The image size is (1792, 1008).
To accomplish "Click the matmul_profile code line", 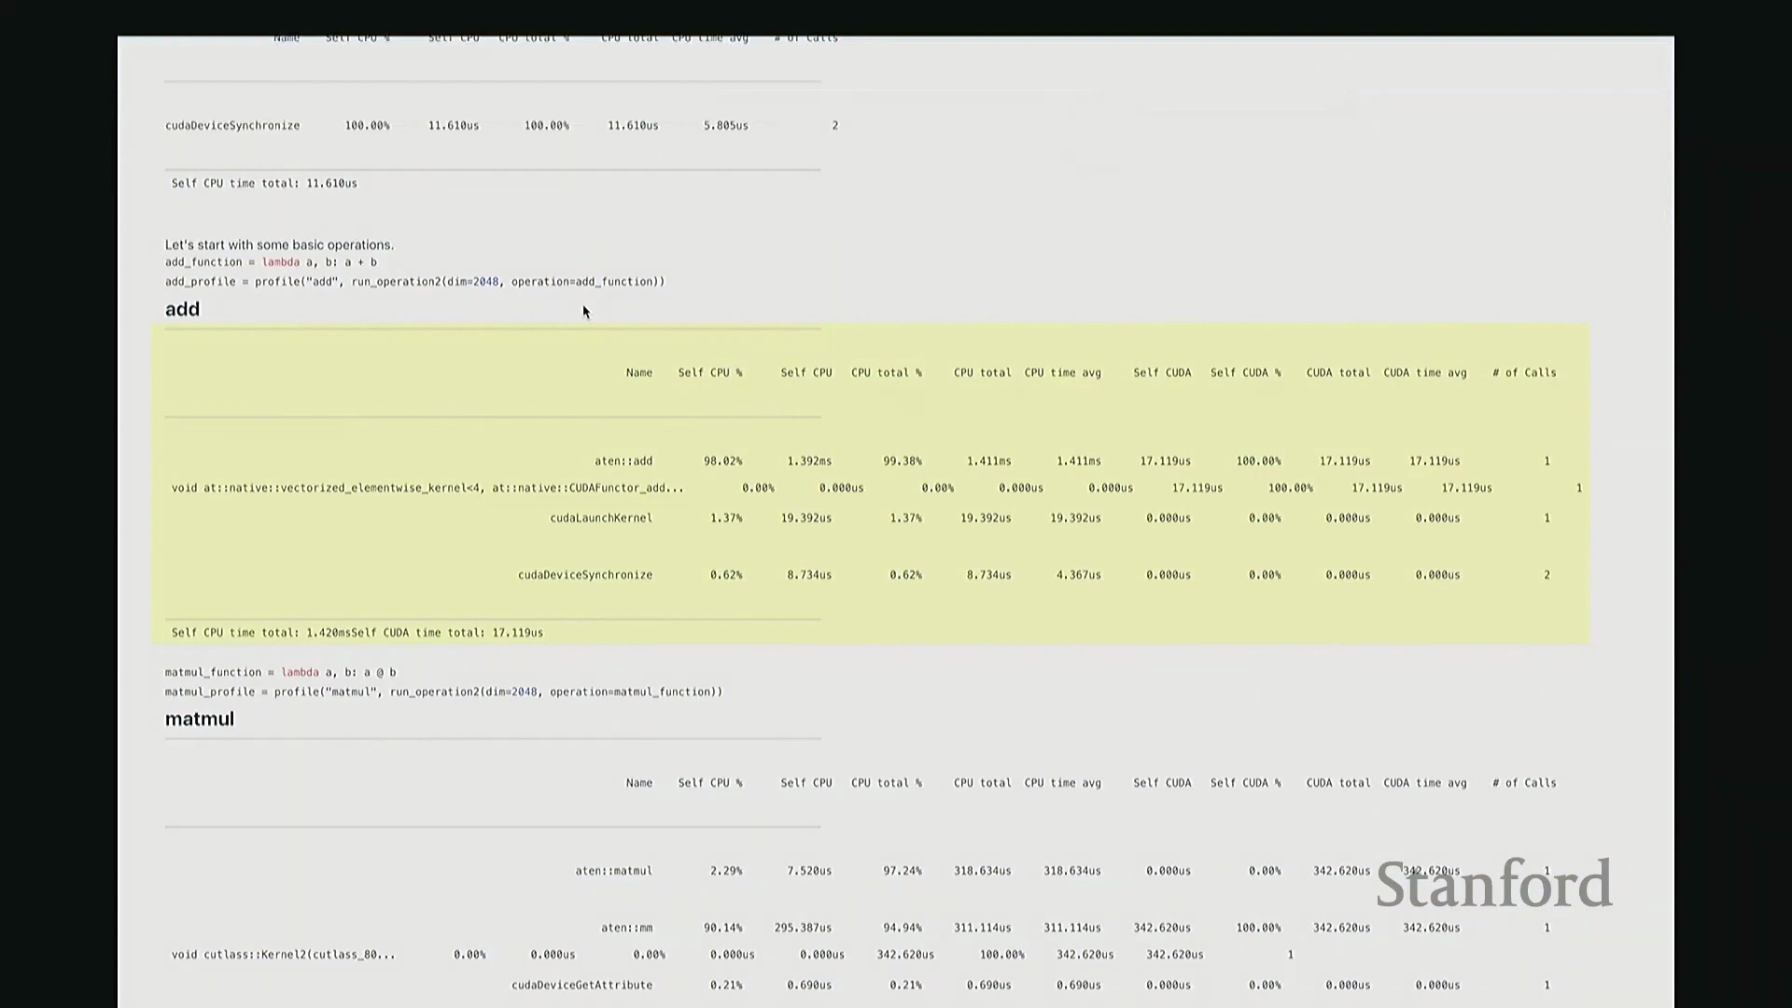I will pyautogui.click(x=443, y=693).
